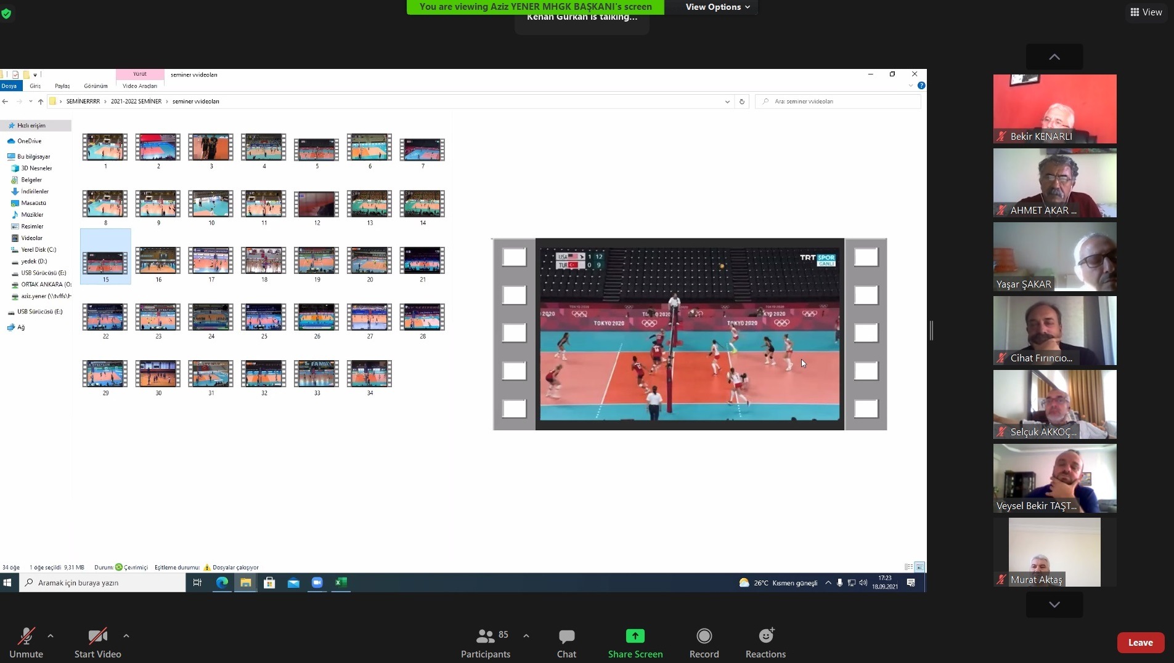Select video thumbnail number 21

coord(422,261)
